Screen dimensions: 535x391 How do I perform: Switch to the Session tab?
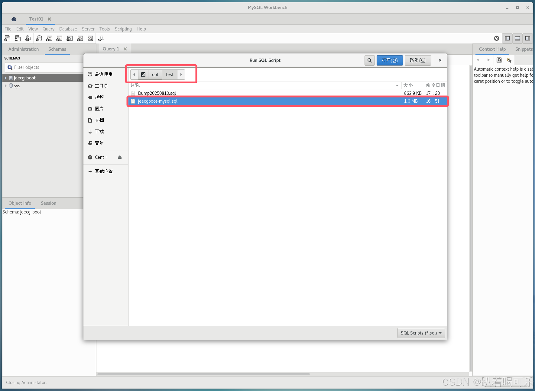coord(48,203)
